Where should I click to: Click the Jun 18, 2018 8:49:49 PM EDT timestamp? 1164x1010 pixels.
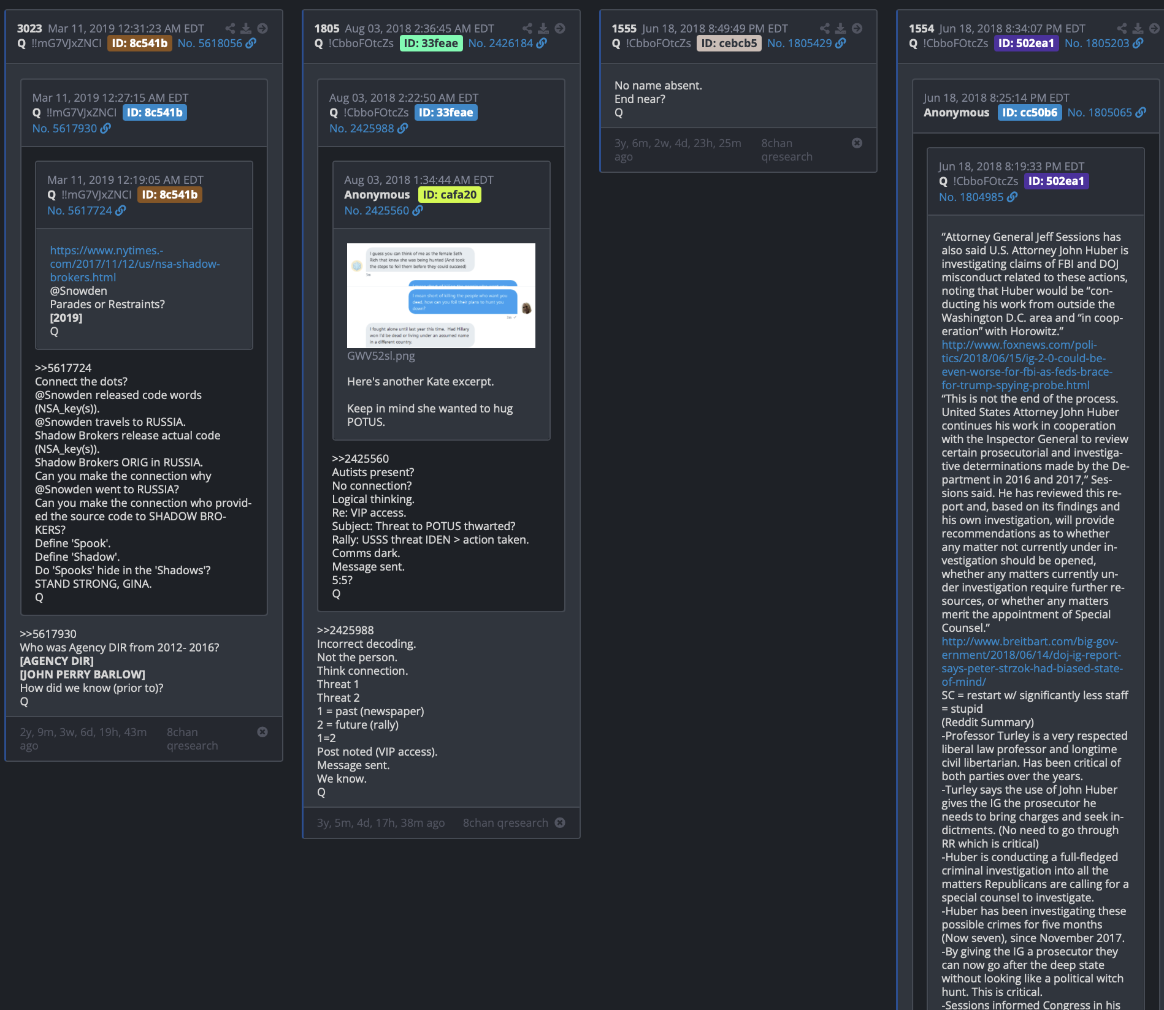click(715, 29)
